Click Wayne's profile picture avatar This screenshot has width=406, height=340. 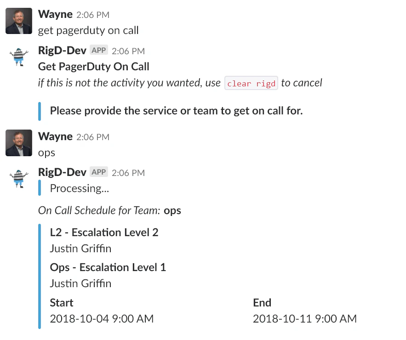[18, 21]
